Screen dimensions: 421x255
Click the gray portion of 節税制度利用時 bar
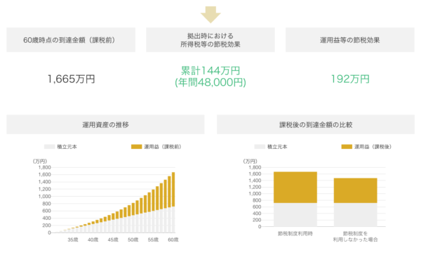295,215
